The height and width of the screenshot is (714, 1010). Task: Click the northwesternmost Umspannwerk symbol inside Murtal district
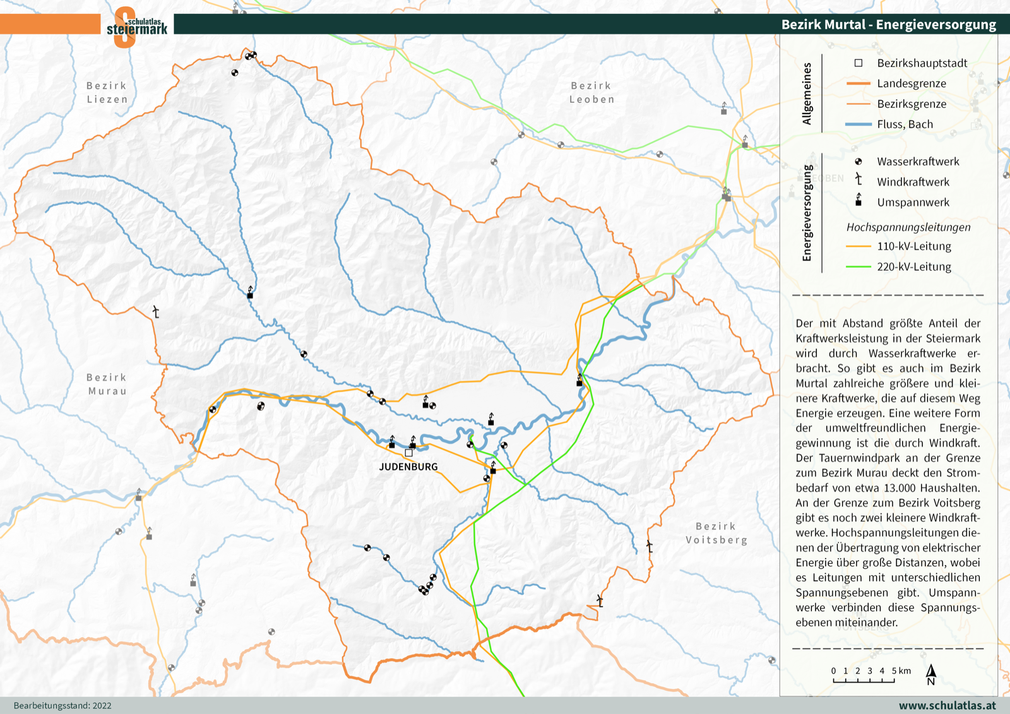coord(250,292)
